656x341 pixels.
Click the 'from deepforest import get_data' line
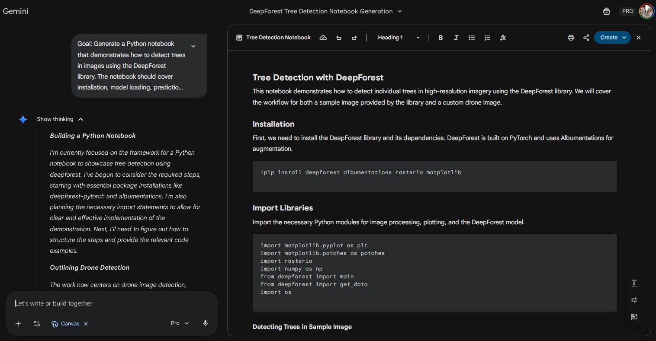pos(314,284)
